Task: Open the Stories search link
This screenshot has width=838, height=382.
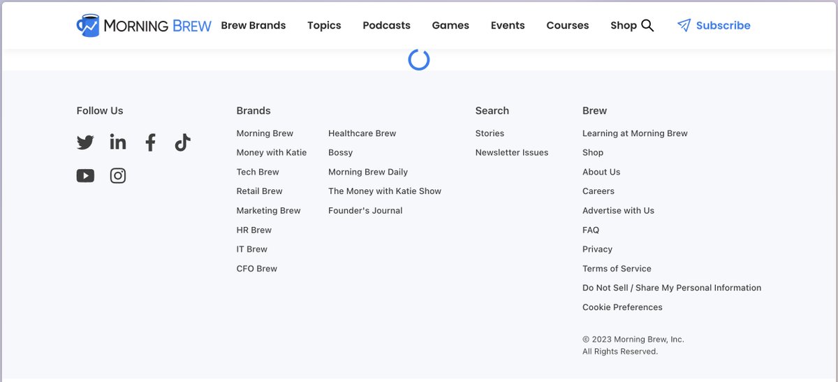Action: pyautogui.click(x=490, y=133)
